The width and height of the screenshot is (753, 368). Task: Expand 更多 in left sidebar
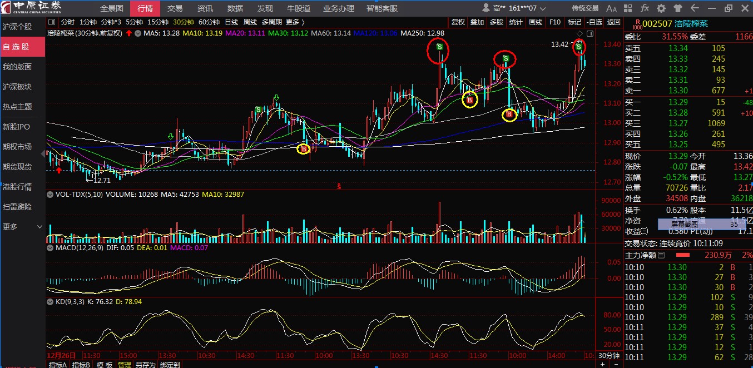click(x=22, y=227)
